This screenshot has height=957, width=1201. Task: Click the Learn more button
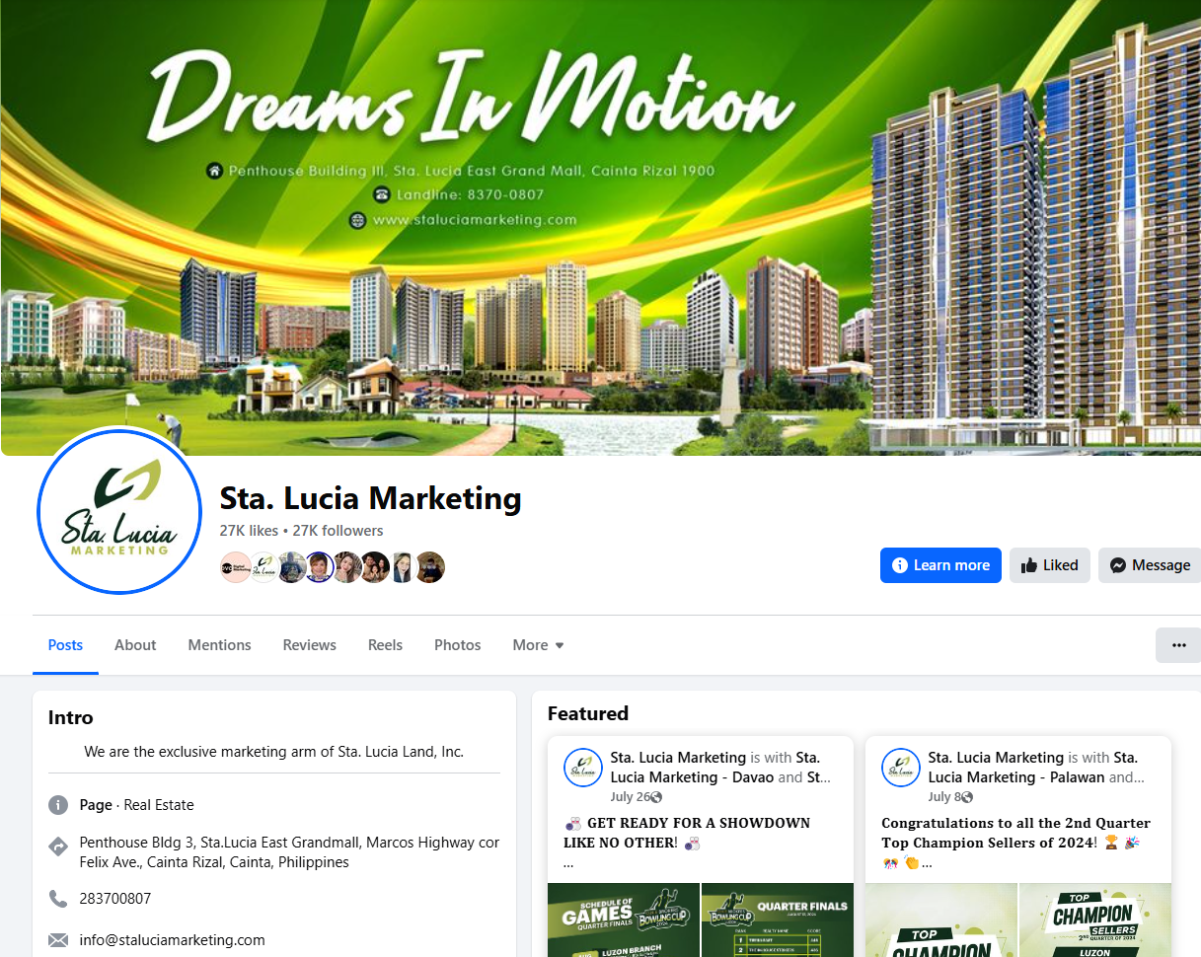click(940, 565)
